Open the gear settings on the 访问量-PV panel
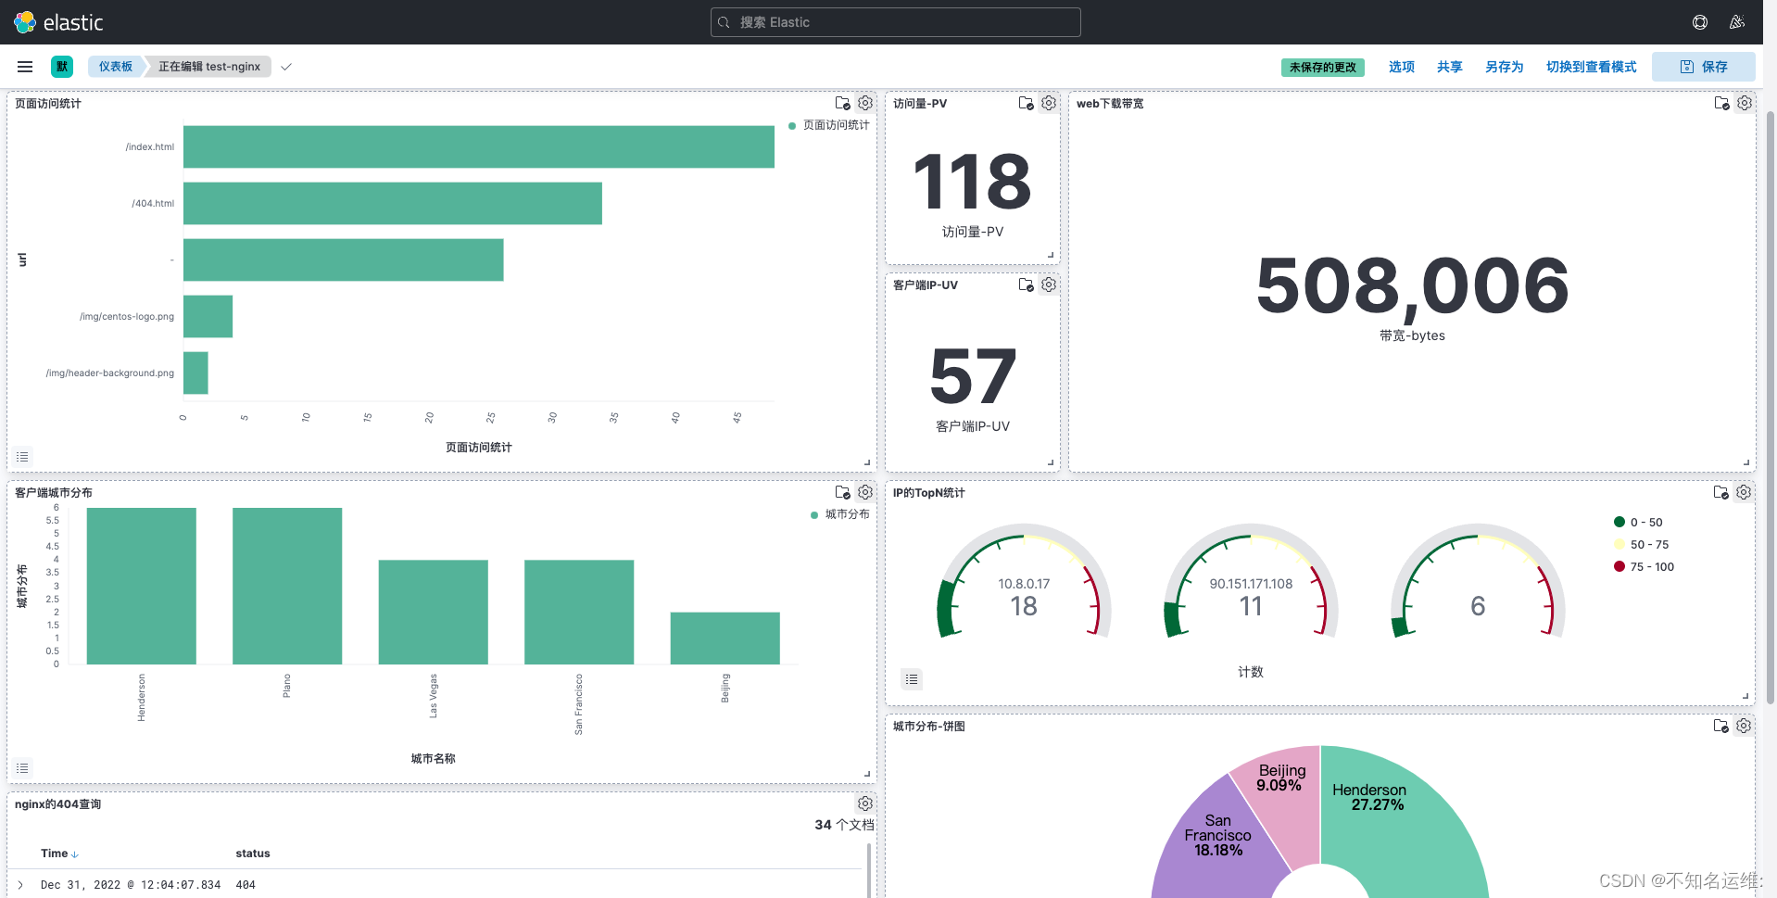1777x898 pixels. click(1048, 103)
